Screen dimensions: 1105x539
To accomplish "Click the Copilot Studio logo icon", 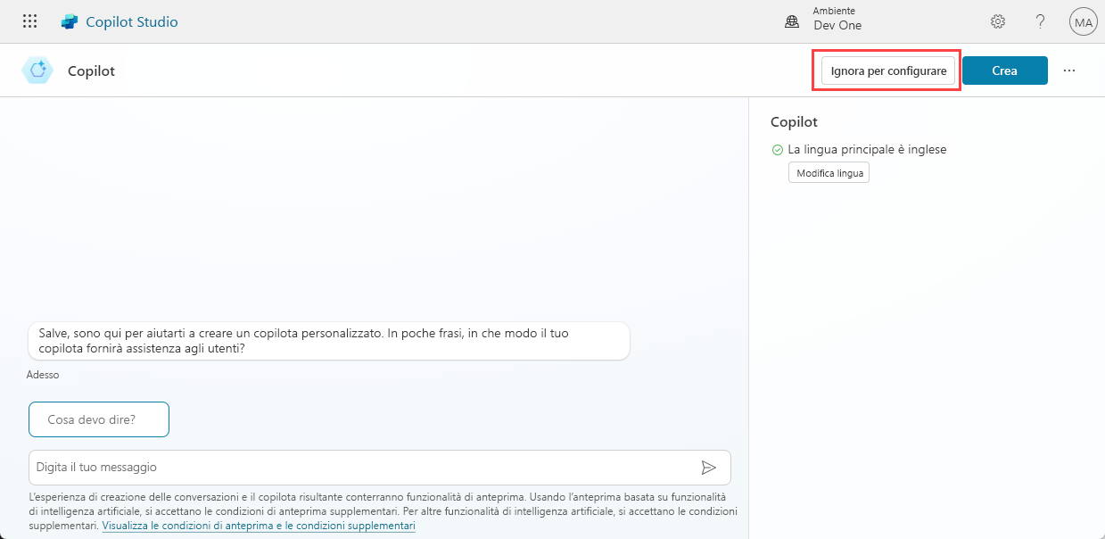I will pos(69,21).
